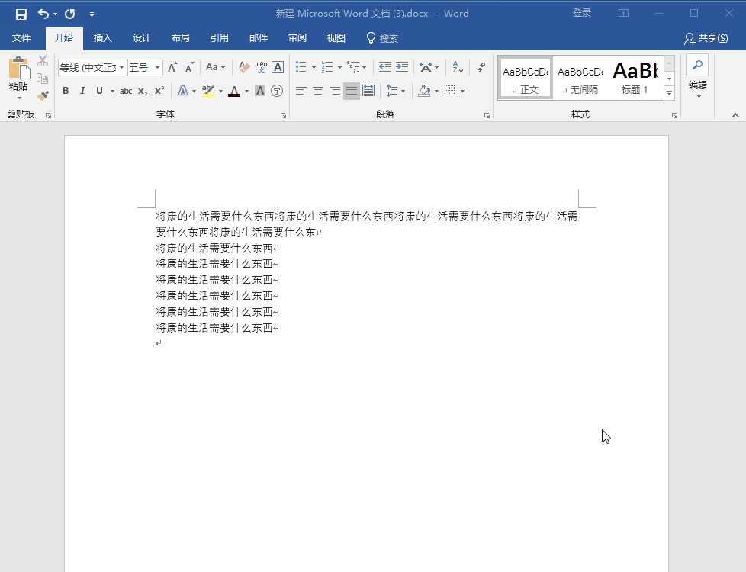The width and height of the screenshot is (746, 572).
Task: Apply Superscript formatting
Action: (x=158, y=91)
